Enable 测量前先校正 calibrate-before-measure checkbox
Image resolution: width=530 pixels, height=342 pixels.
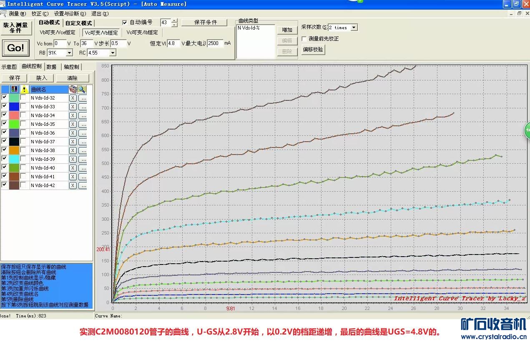click(304, 39)
